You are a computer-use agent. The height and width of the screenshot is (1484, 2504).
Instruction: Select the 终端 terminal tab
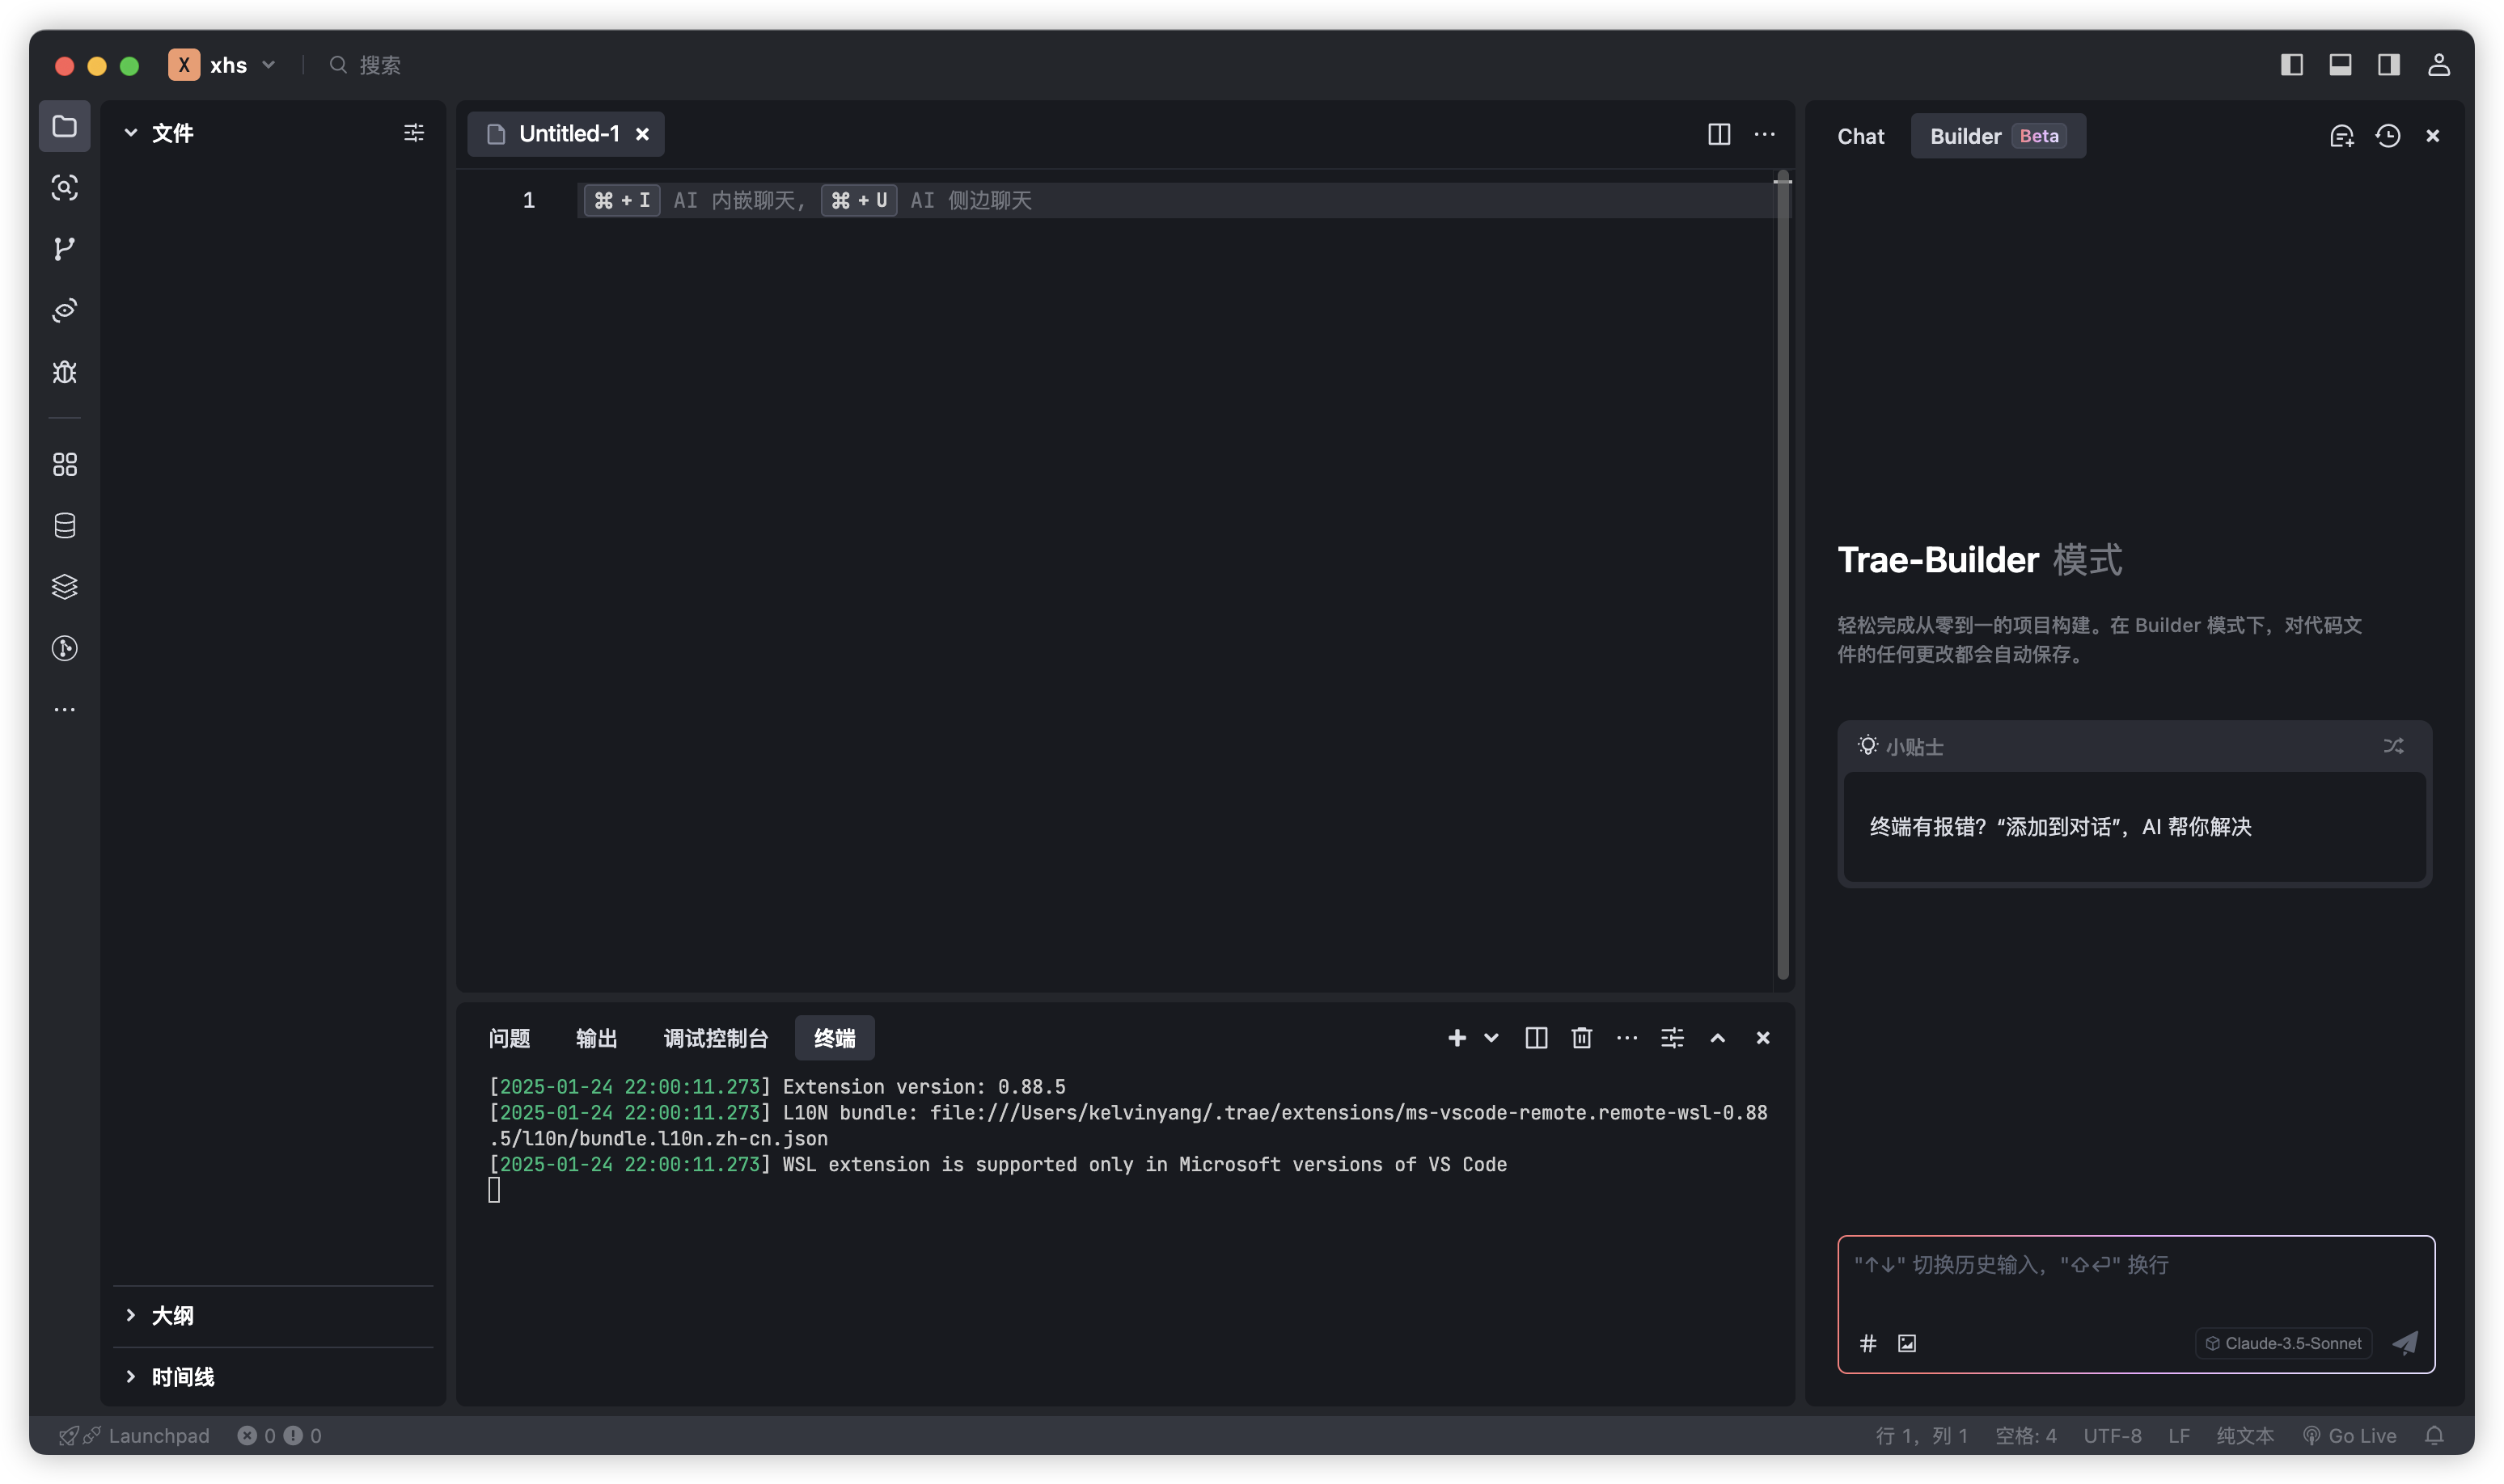(835, 1038)
